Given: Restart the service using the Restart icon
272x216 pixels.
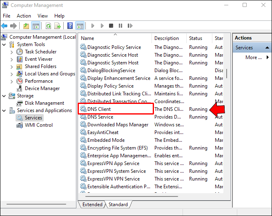Looking at the screenshot, I should (130, 26).
